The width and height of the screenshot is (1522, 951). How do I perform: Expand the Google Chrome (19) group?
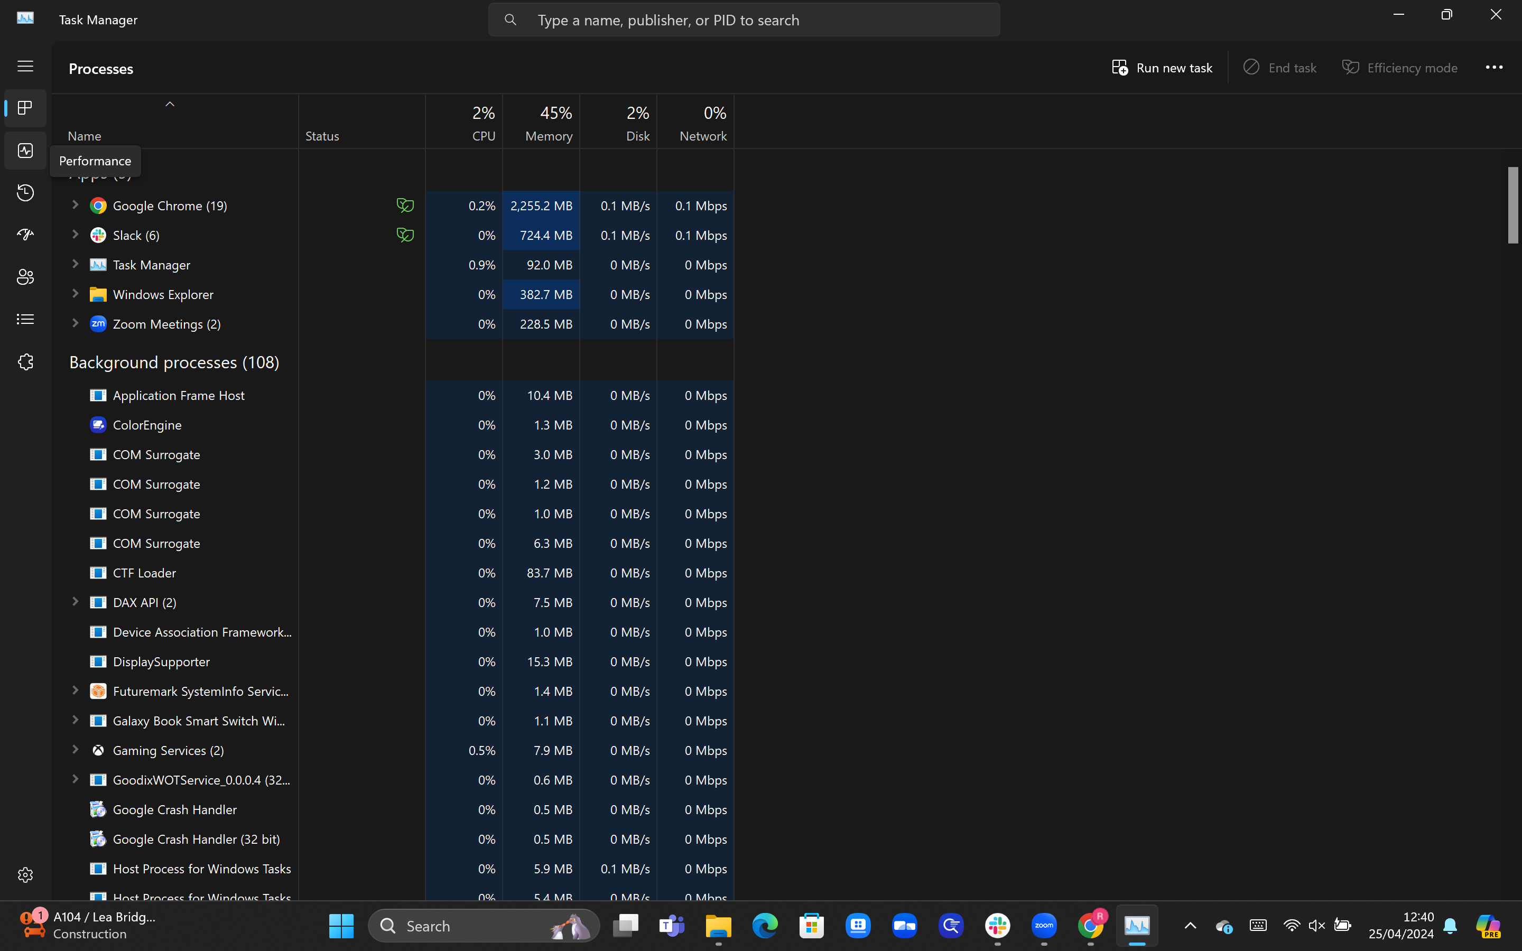click(75, 205)
